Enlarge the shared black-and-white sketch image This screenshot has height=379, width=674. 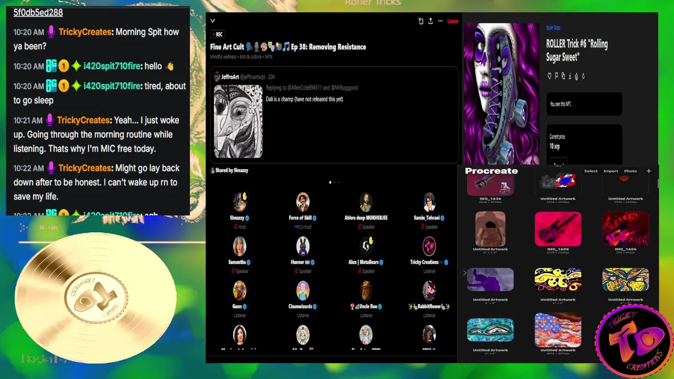click(238, 121)
